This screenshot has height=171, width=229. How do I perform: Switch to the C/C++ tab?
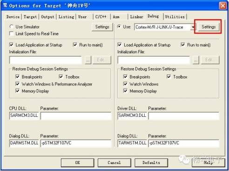tap(101, 17)
